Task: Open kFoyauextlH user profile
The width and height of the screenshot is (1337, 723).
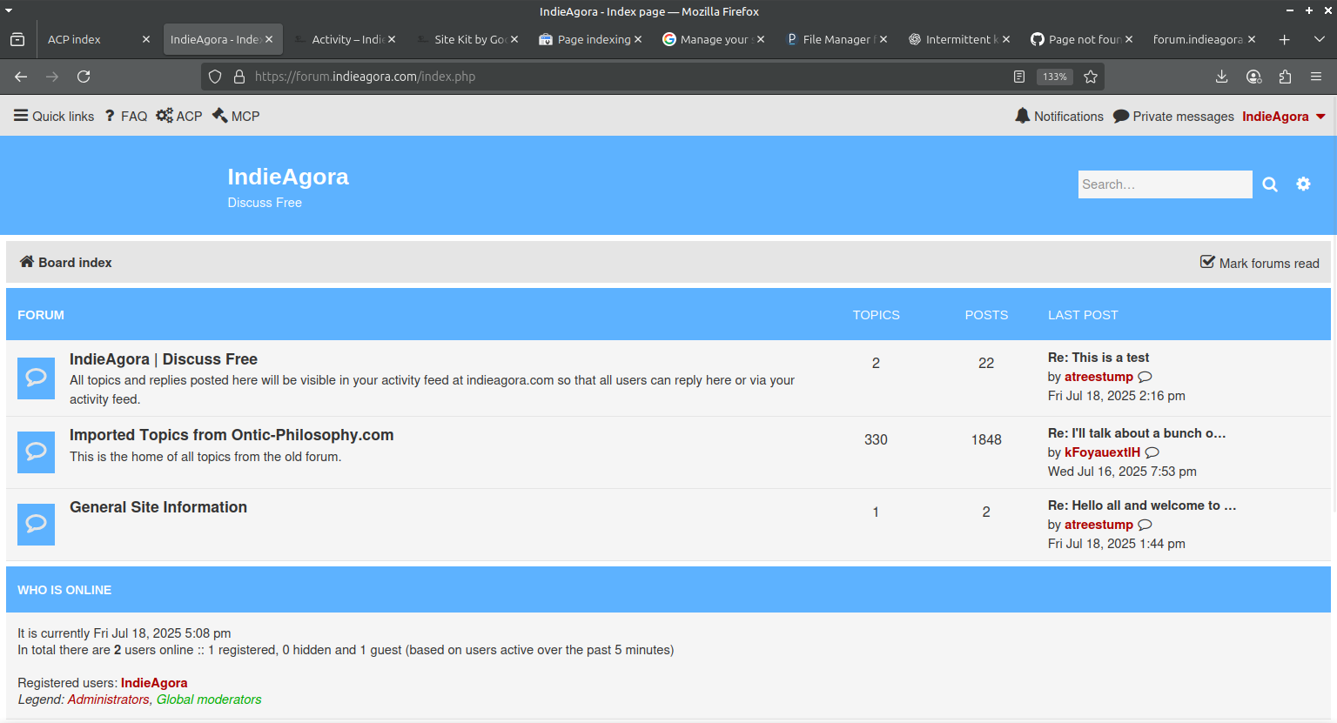Action: [x=1102, y=452]
